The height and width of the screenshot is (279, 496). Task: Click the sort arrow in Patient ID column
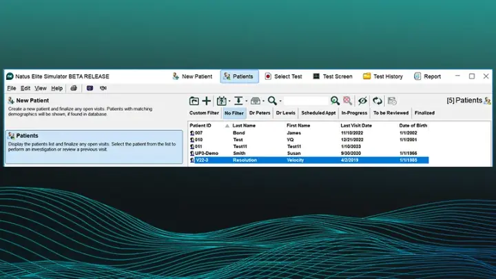click(x=227, y=126)
